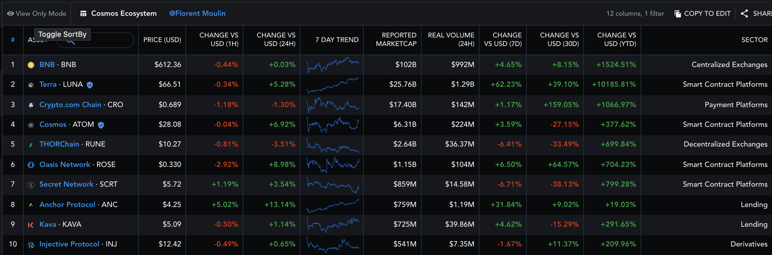Click the Decentralized Exchanges sector cell
Viewport: 772px width, 255px height.
coord(726,144)
